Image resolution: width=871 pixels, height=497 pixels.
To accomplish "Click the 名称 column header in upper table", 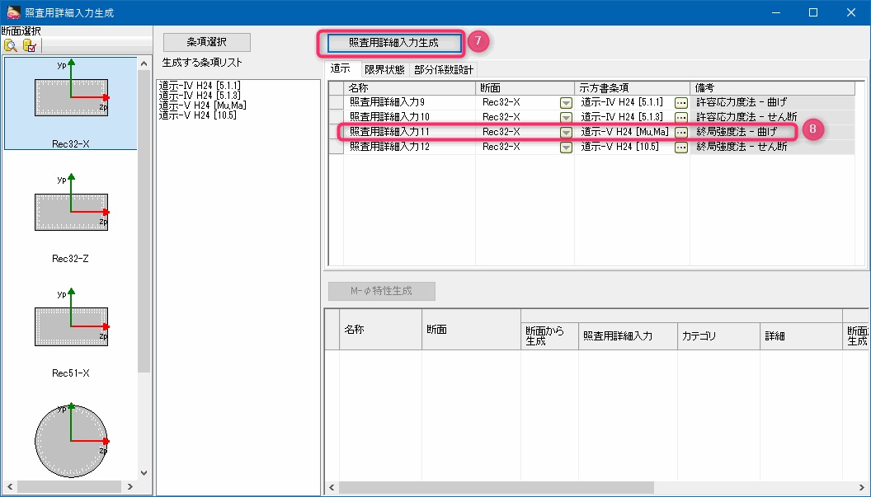I will click(409, 88).
